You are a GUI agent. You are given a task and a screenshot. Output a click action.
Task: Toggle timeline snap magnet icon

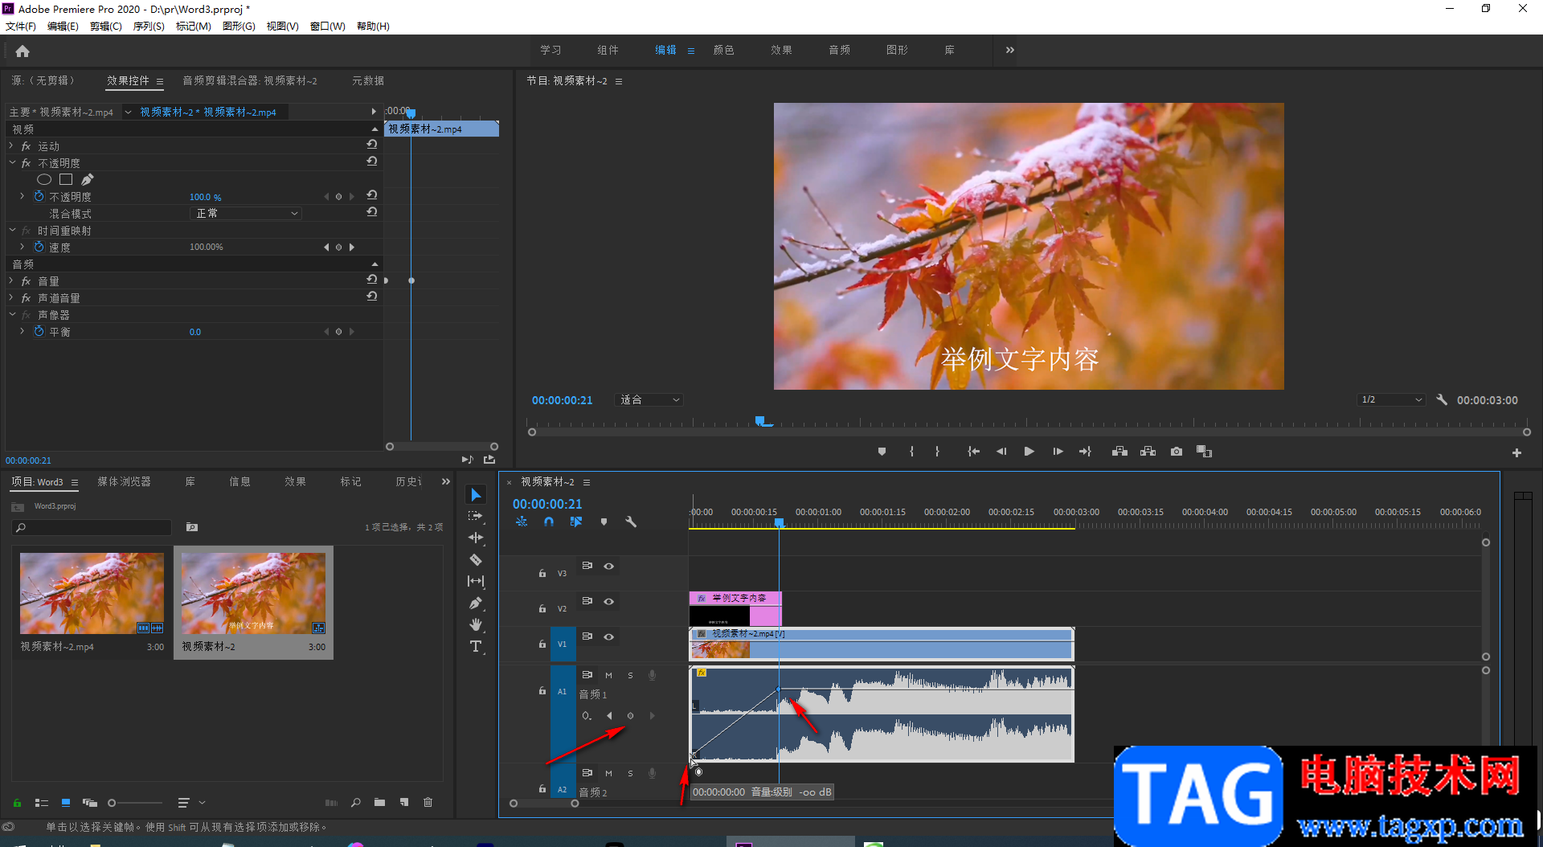point(549,522)
